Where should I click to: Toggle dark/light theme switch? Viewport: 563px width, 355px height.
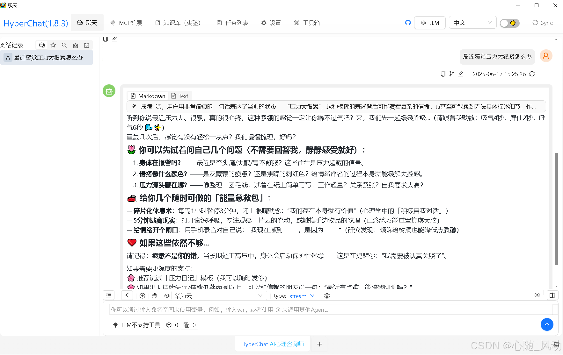tap(510, 23)
